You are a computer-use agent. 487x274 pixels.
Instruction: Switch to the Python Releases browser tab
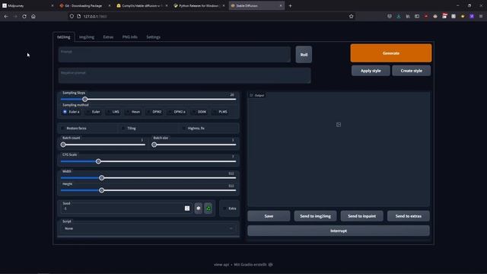199,5
